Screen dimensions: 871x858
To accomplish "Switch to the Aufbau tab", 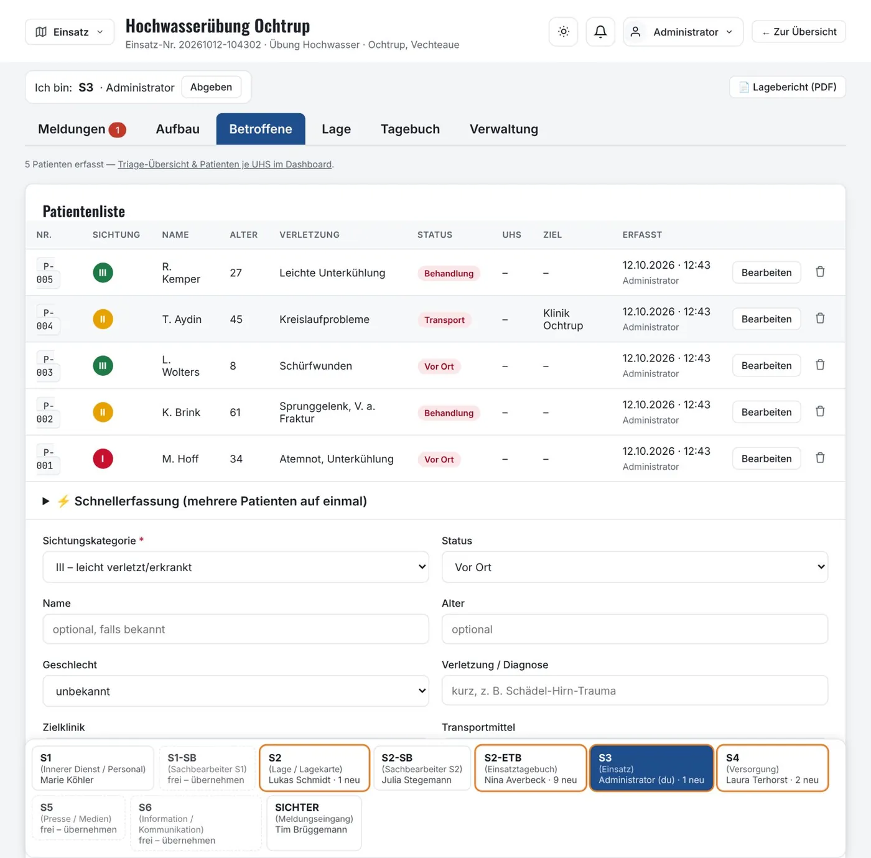I will click(177, 129).
